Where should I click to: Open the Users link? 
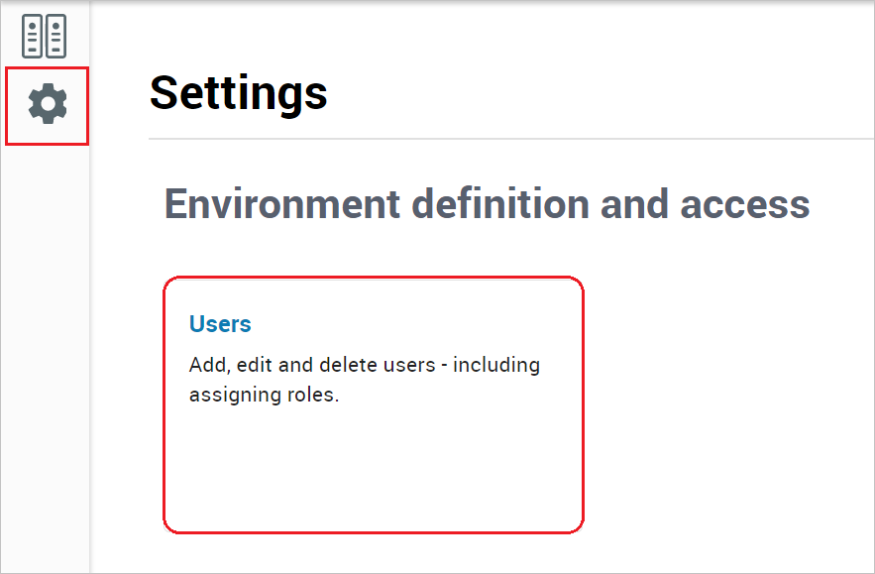[x=220, y=324]
